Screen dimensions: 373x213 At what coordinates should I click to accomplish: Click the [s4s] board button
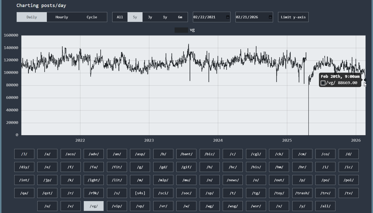point(140,193)
